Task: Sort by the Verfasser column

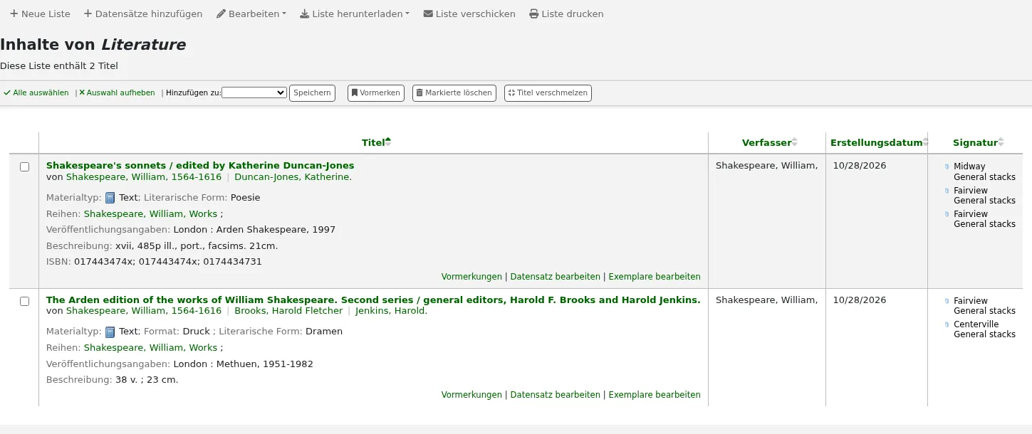Action: pyautogui.click(x=767, y=142)
